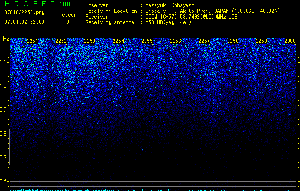Click the 2254 time marker
The height and width of the screenshot is (191, 300).
pyautogui.click(x=118, y=41)
